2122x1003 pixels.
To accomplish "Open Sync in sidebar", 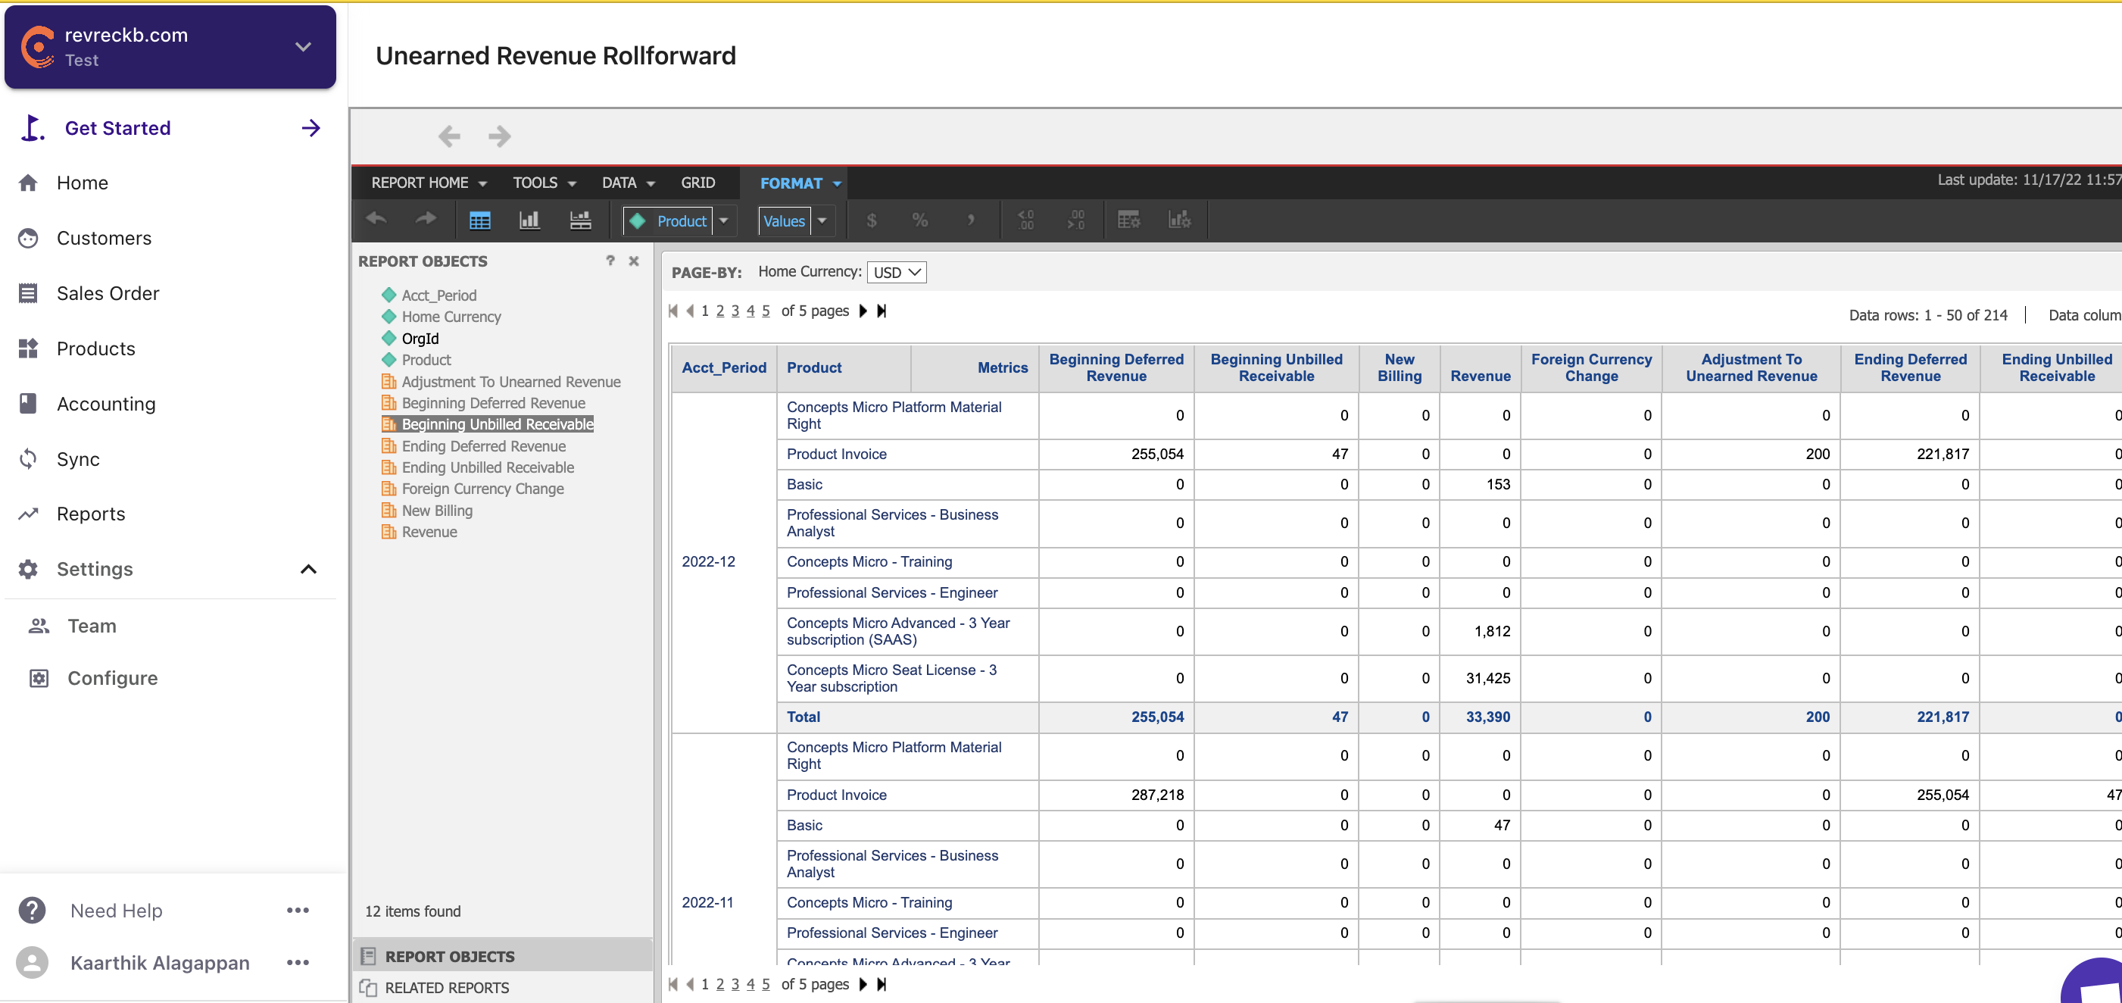I will 77,459.
